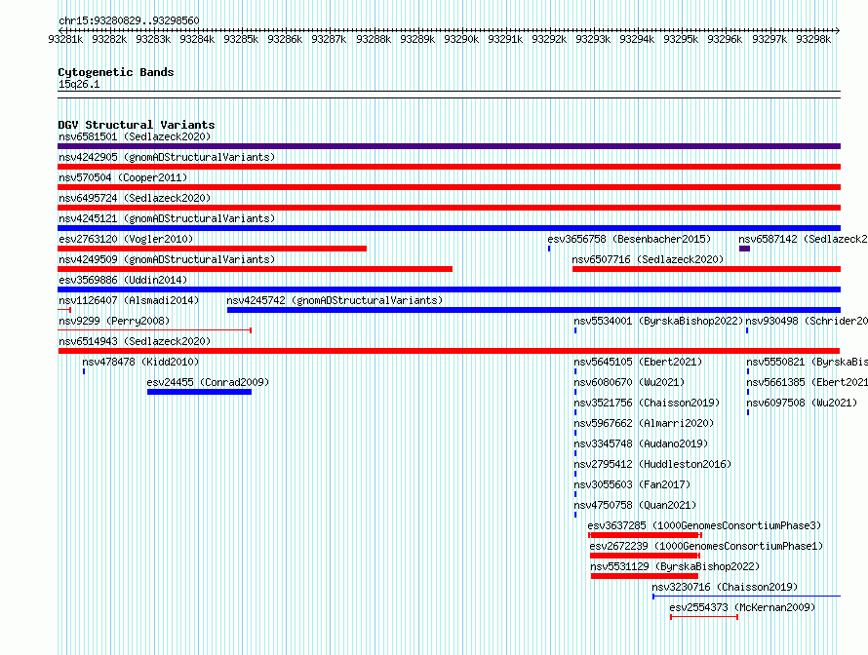
Task: Select esv2554373 (McKernan2009) label
Action: (x=742, y=607)
